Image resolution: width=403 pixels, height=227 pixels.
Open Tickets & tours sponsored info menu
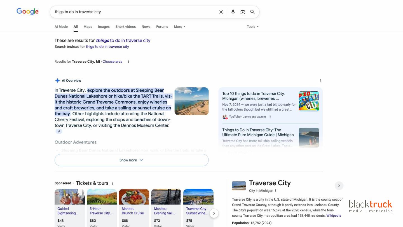(x=113, y=183)
